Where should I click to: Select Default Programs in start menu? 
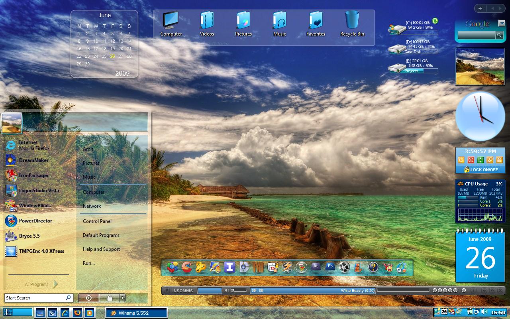[x=101, y=235]
